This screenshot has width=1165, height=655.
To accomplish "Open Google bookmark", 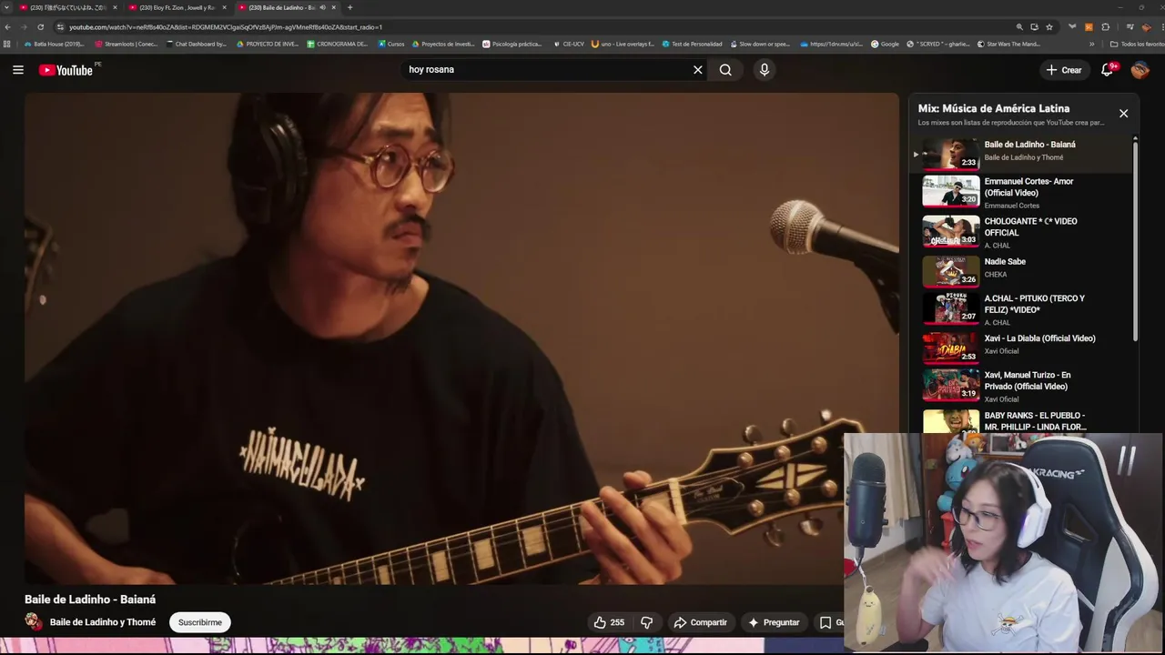I will 885,44.
